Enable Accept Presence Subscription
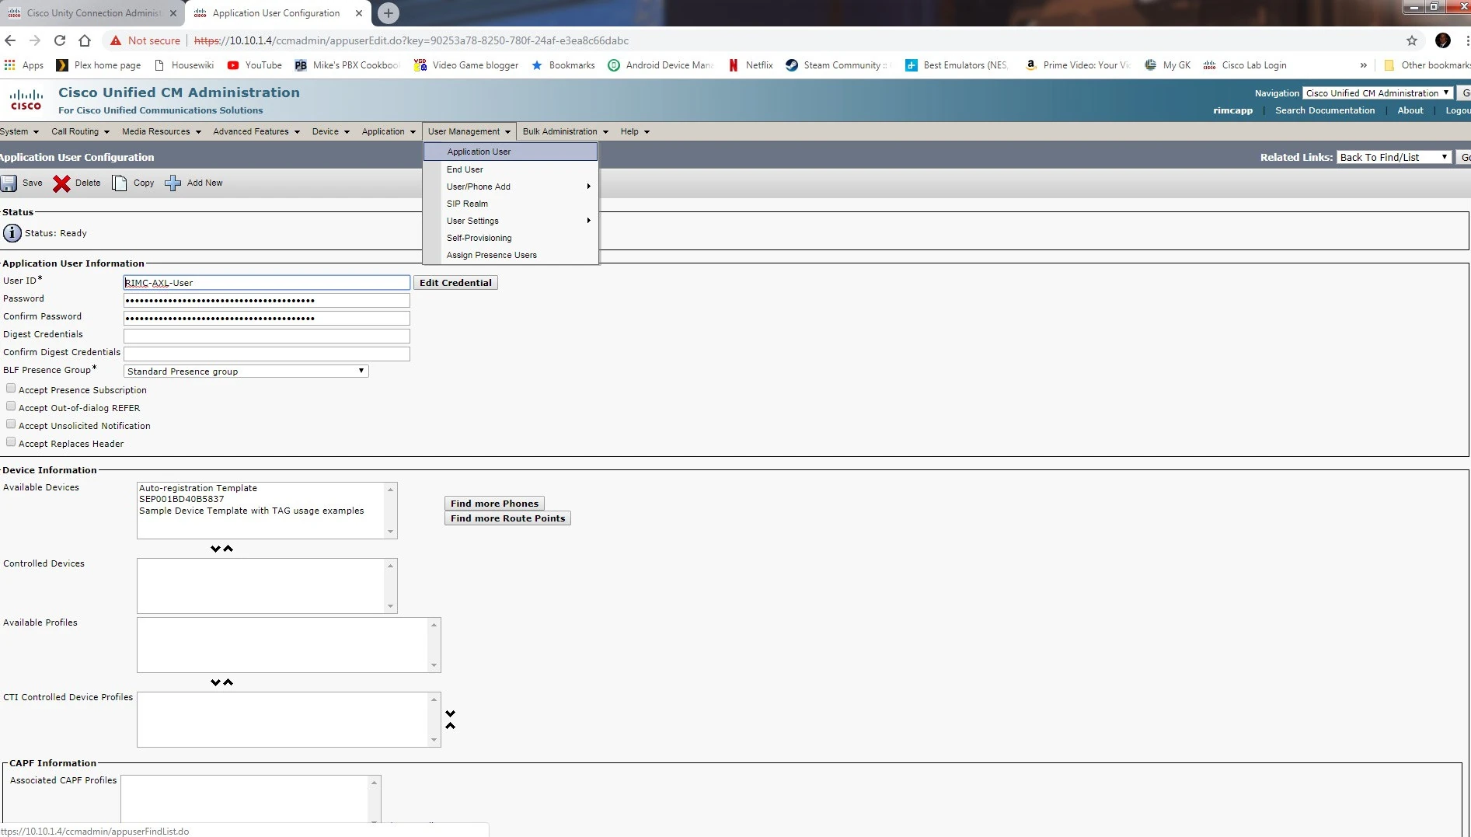Image resolution: width=1471 pixels, height=837 pixels. click(x=11, y=388)
